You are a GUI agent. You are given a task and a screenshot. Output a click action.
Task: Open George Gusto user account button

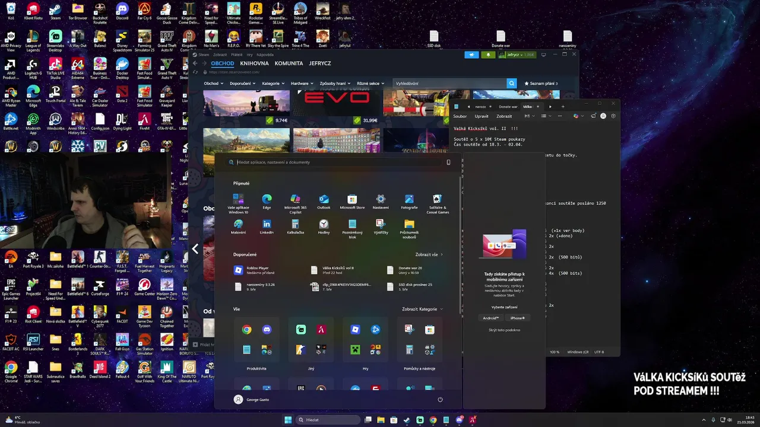coord(252,400)
